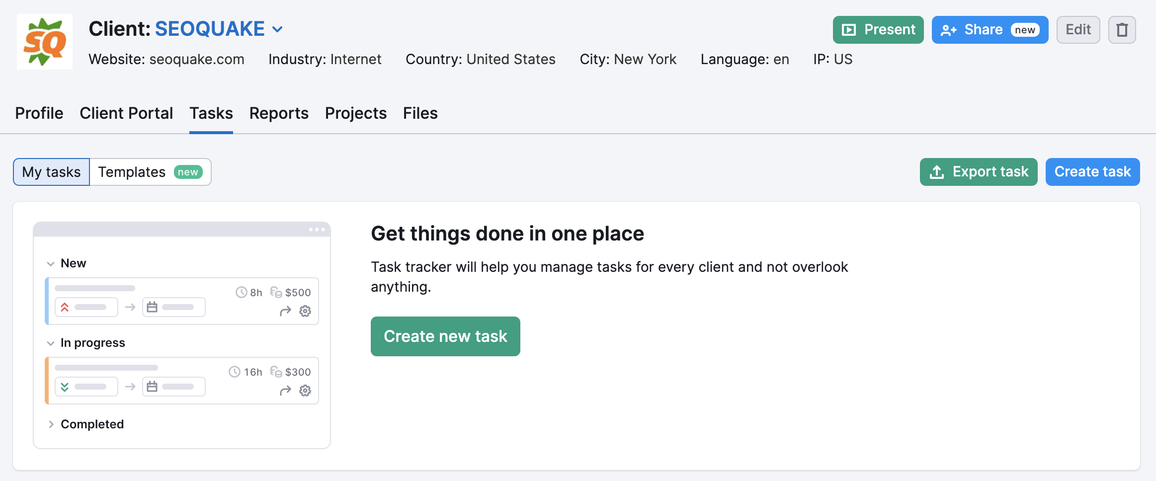This screenshot has width=1156, height=481.
Task: Click the coins icon next to $300
Action: (276, 372)
